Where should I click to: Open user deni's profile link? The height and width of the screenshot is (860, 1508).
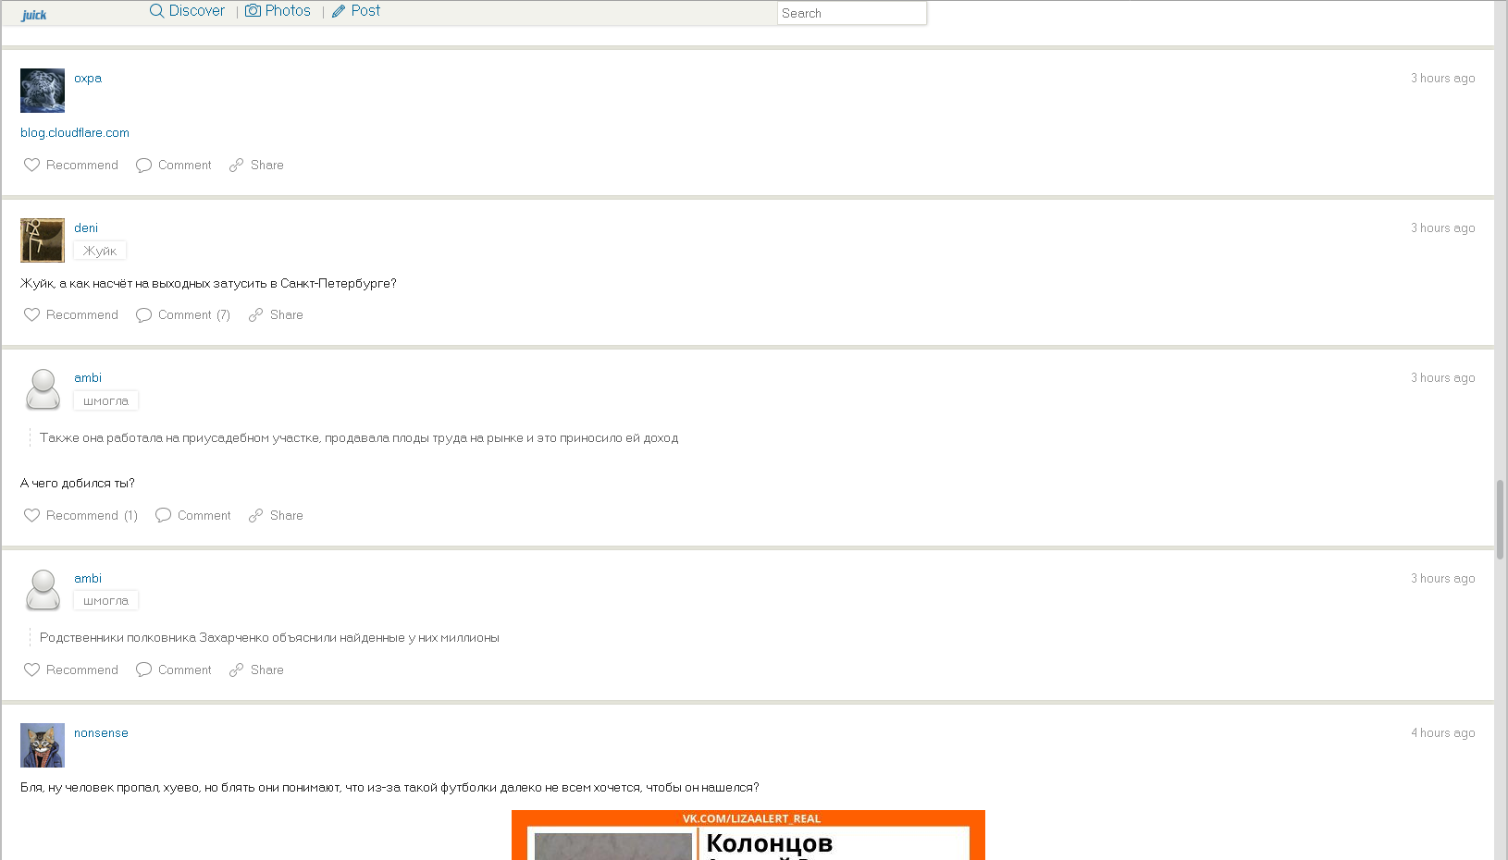(86, 228)
